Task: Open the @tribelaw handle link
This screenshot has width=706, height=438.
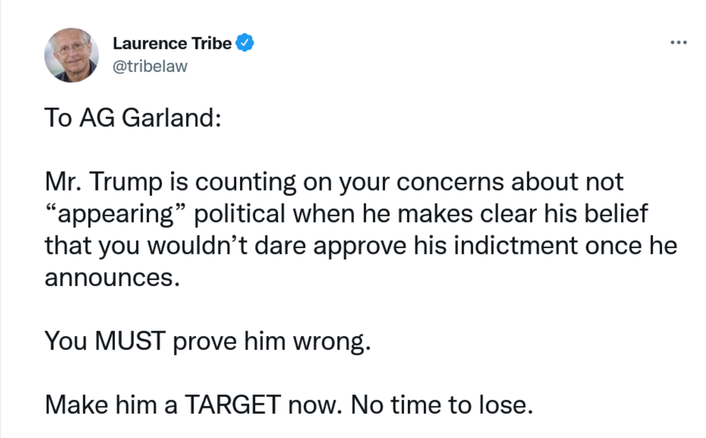Action: tap(150, 66)
